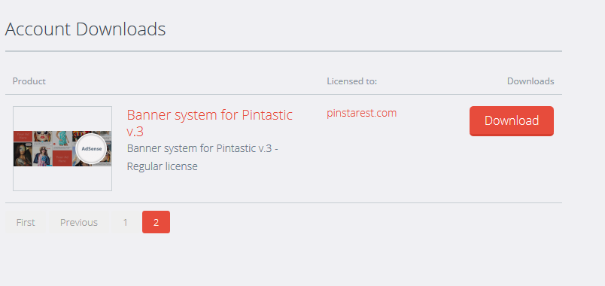Click blank white area below thumbnail banner
The width and height of the screenshot is (605, 286).
62,178
